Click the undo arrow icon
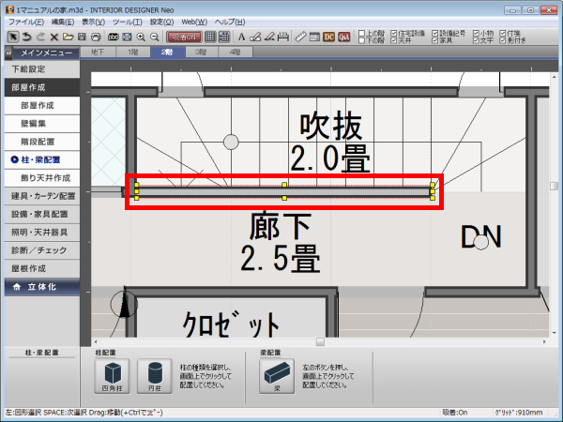The image size is (563, 422). [25, 37]
